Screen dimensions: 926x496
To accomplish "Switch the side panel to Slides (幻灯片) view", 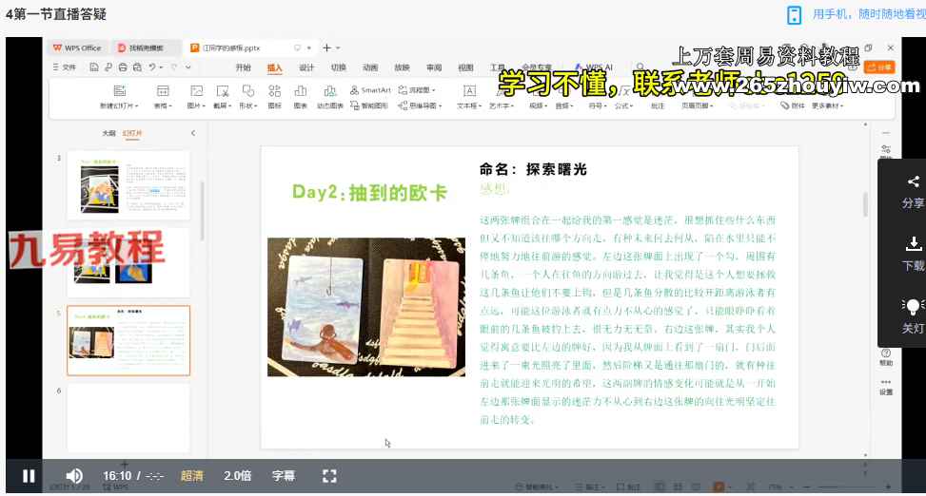I will tap(132, 133).
